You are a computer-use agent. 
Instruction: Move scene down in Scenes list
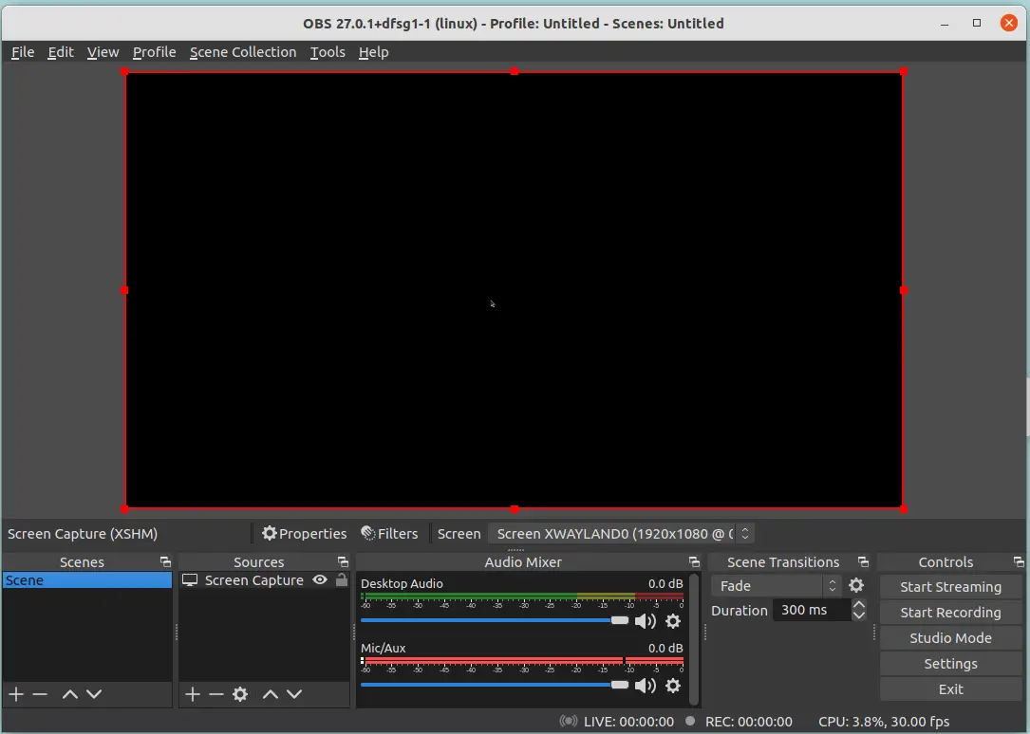[94, 694]
